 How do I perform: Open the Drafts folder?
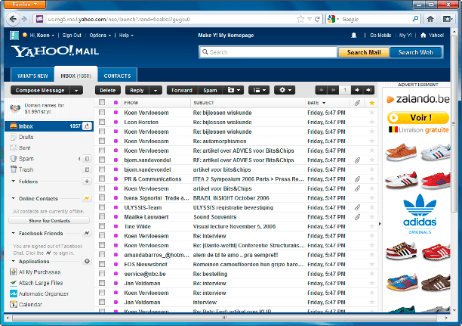[x=26, y=137]
